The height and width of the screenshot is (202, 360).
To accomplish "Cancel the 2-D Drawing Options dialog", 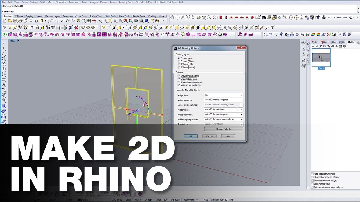I will 209,136.
